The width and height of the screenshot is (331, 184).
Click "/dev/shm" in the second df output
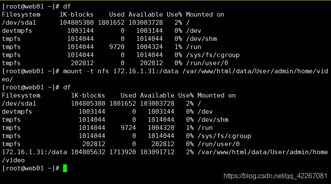pyautogui.click(x=213, y=120)
